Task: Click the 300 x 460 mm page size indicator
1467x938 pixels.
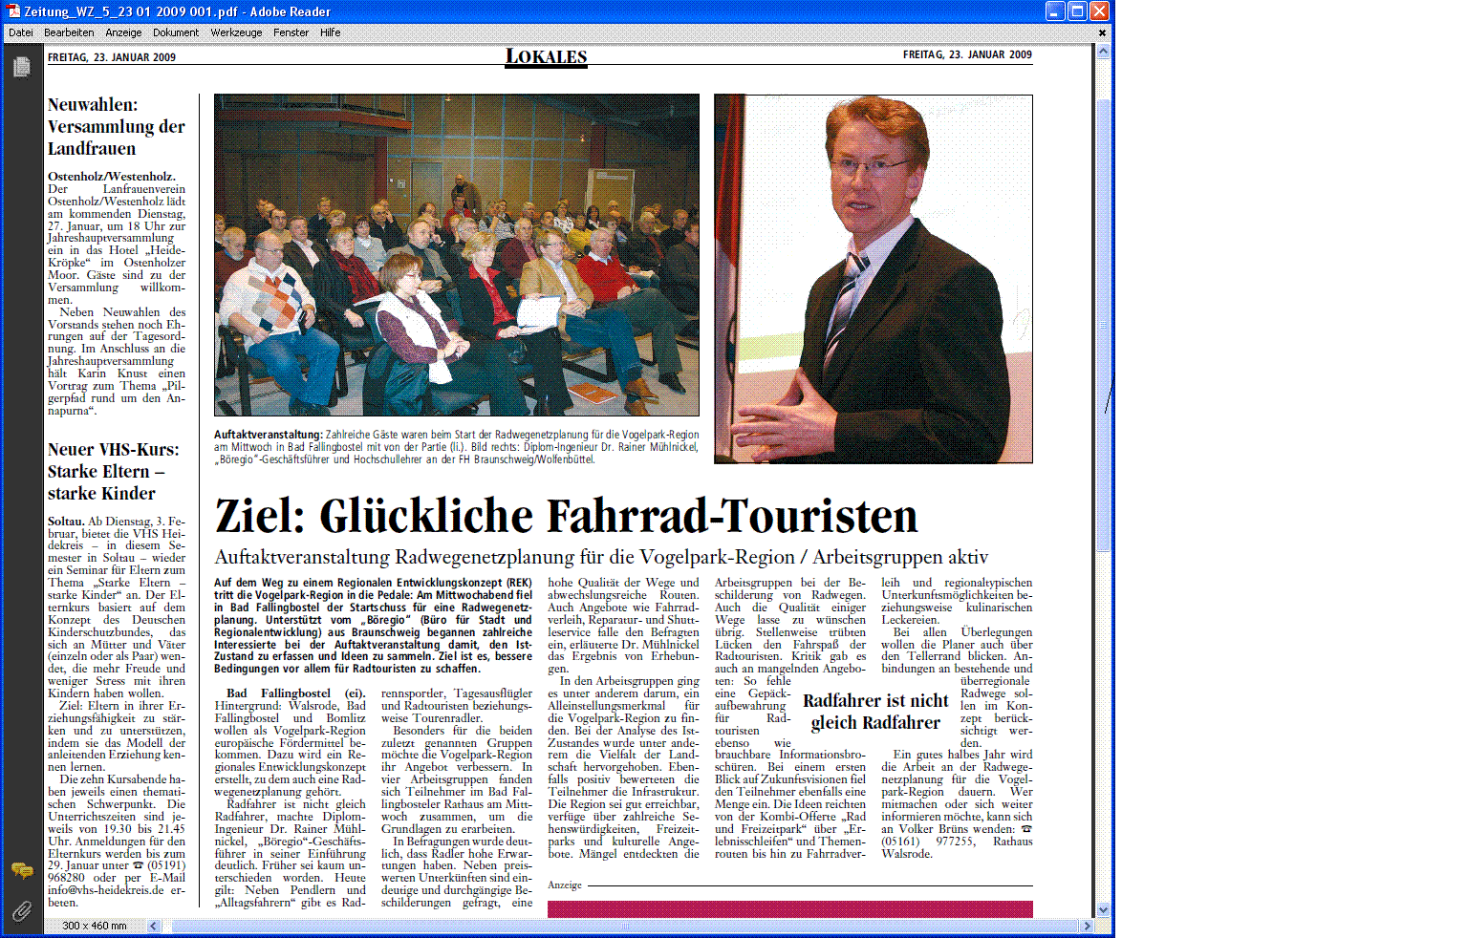Action: pyautogui.click(x=95, y=926)
